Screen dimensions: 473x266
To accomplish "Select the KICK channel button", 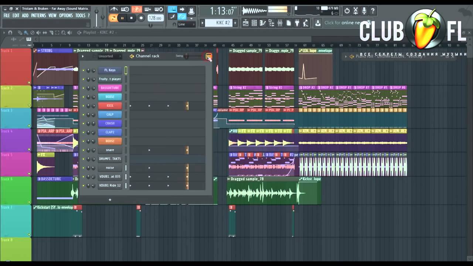I will 110,106.
